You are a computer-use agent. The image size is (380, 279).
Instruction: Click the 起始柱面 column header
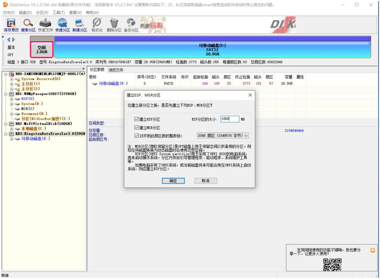200,77
